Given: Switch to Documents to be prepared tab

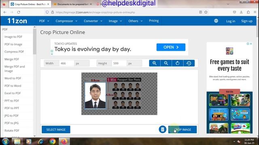Looking at the screenshot, I should [x=73, y=4].
